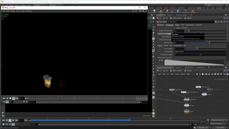This screenshot has height=129, width=229.
Task: Open the Combustion tab
Action: [170, 25]
